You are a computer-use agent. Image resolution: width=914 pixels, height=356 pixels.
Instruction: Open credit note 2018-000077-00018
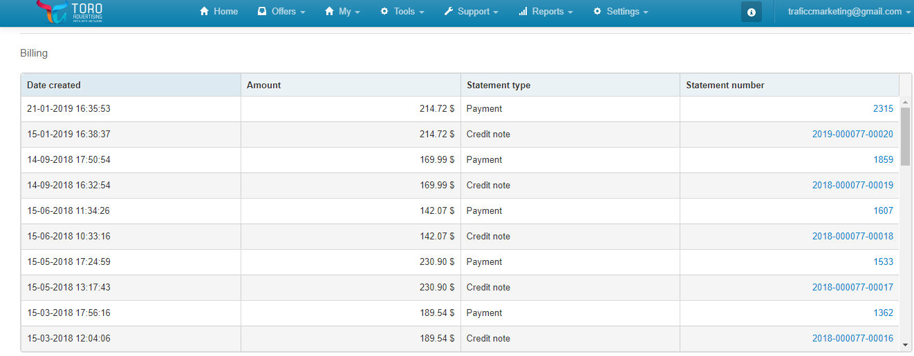(852, 236)
